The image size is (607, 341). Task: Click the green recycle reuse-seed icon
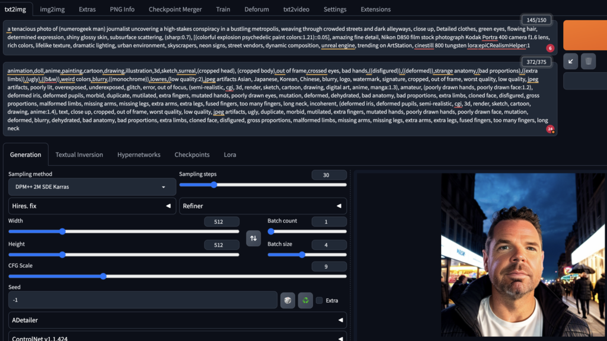pos(305,300)
